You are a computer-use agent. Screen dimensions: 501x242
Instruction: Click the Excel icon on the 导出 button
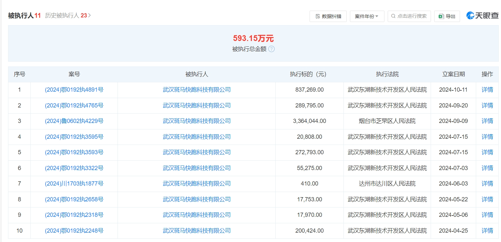[x=441, y=16]
